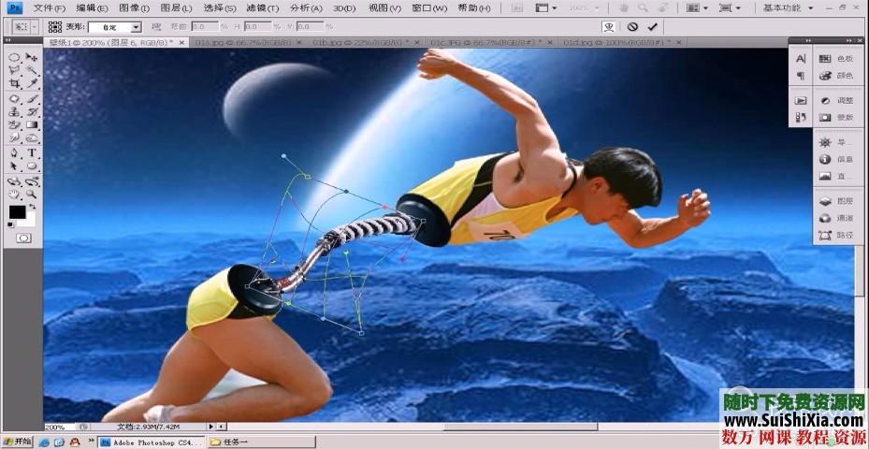Click the black foreground color swatch

pos(17,212)
